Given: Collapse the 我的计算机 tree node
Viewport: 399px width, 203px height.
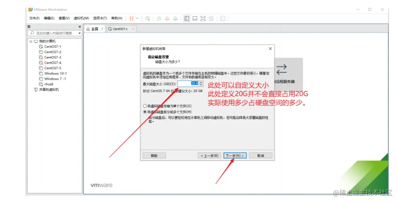Looking at the screenshot, I should 31,41.
